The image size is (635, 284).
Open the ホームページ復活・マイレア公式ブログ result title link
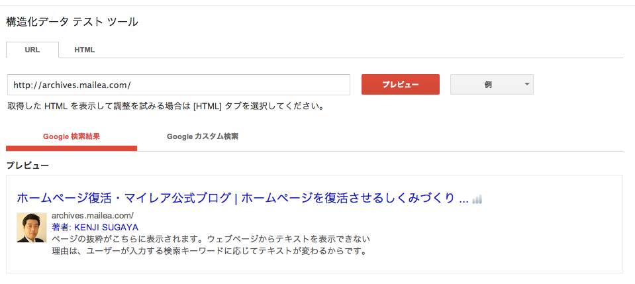pos(242,198)
